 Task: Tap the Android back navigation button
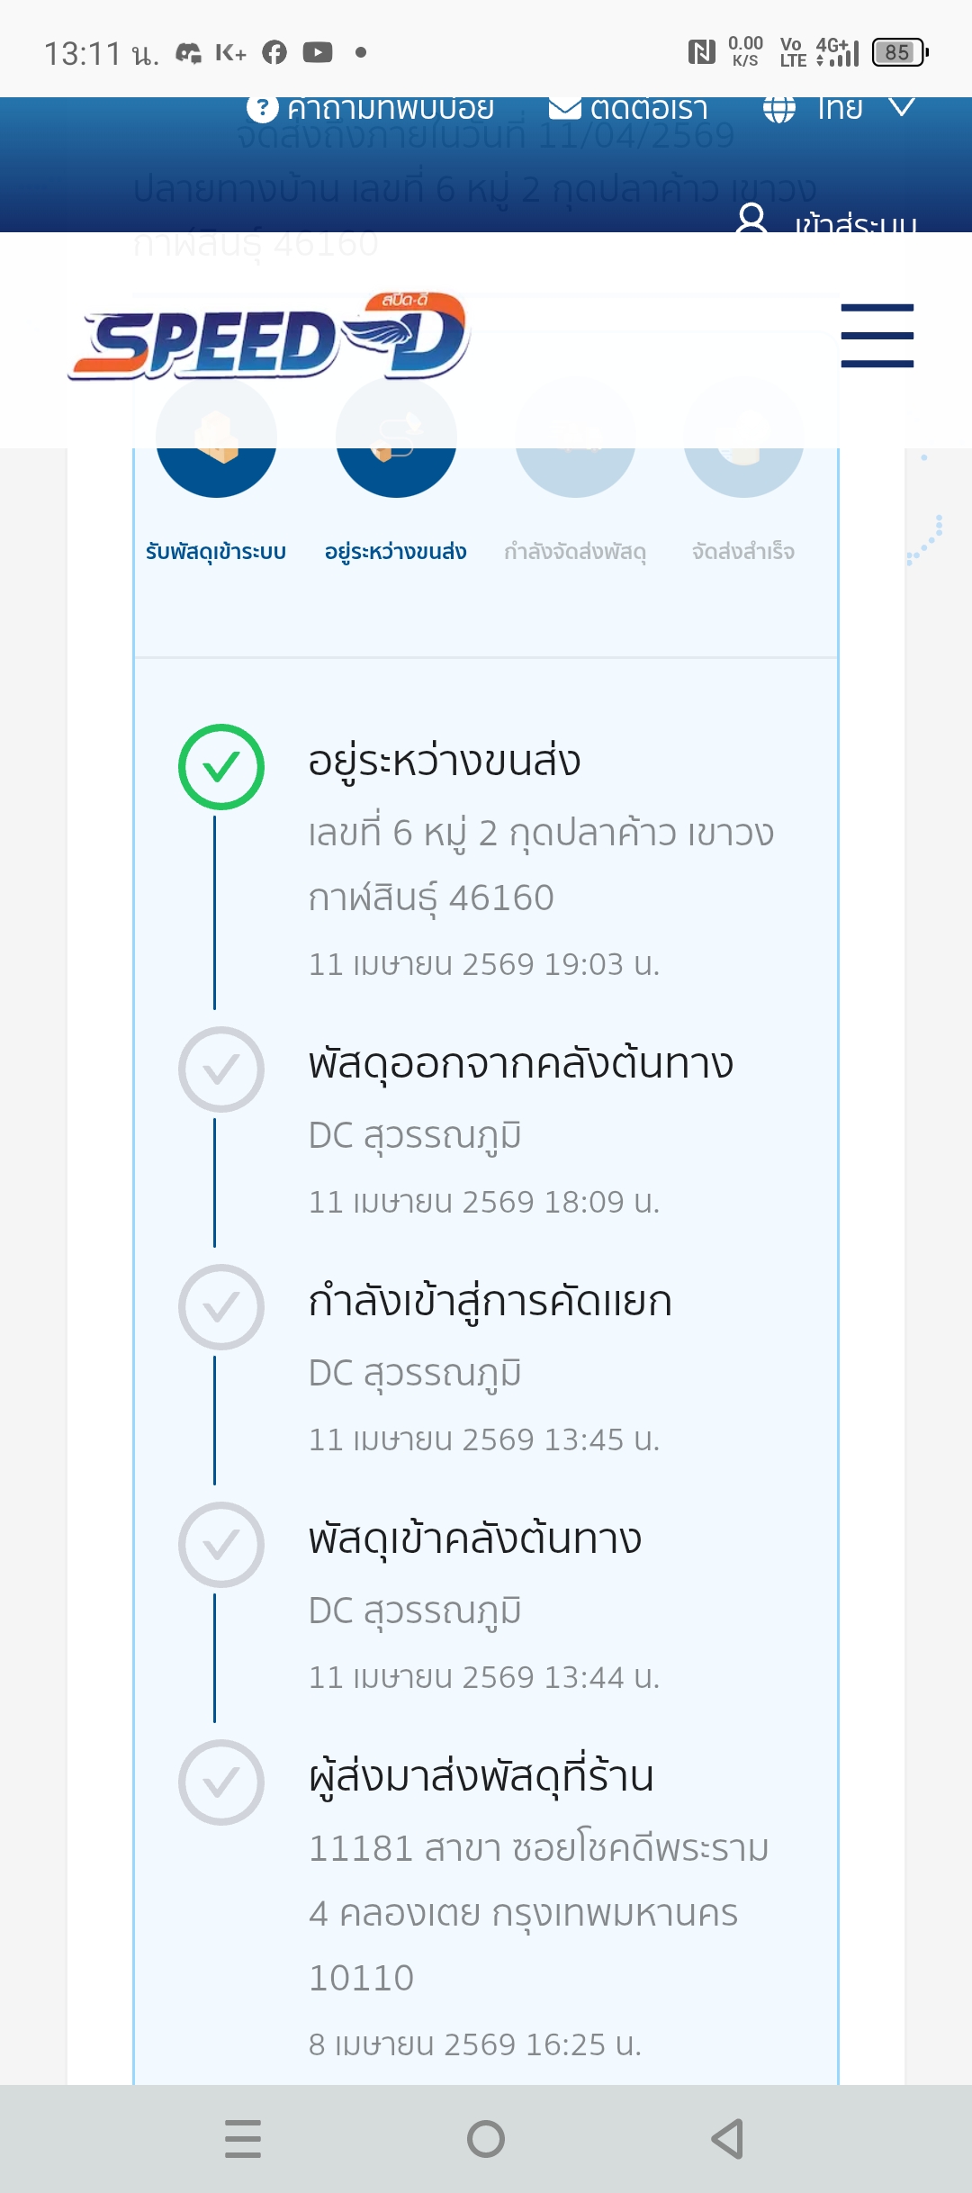coord(727,2139)
